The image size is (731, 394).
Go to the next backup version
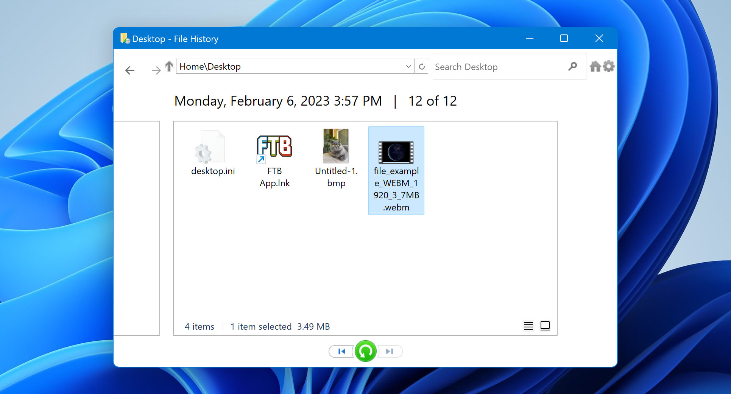390,351
